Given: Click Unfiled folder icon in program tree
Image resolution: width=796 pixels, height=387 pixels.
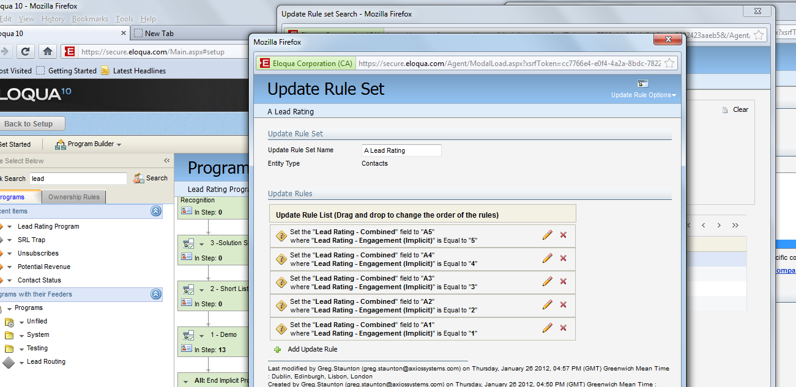Looking at the screenshot, I should 9,322.
